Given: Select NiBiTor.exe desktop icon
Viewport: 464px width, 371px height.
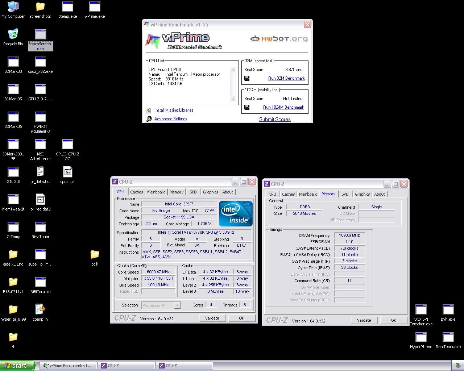Looking at the screenshot, I should [x=40, y=285].
